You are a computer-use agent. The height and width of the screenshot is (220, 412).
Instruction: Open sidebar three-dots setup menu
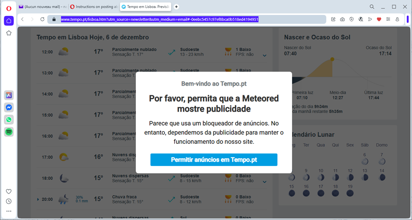point(9,211)
